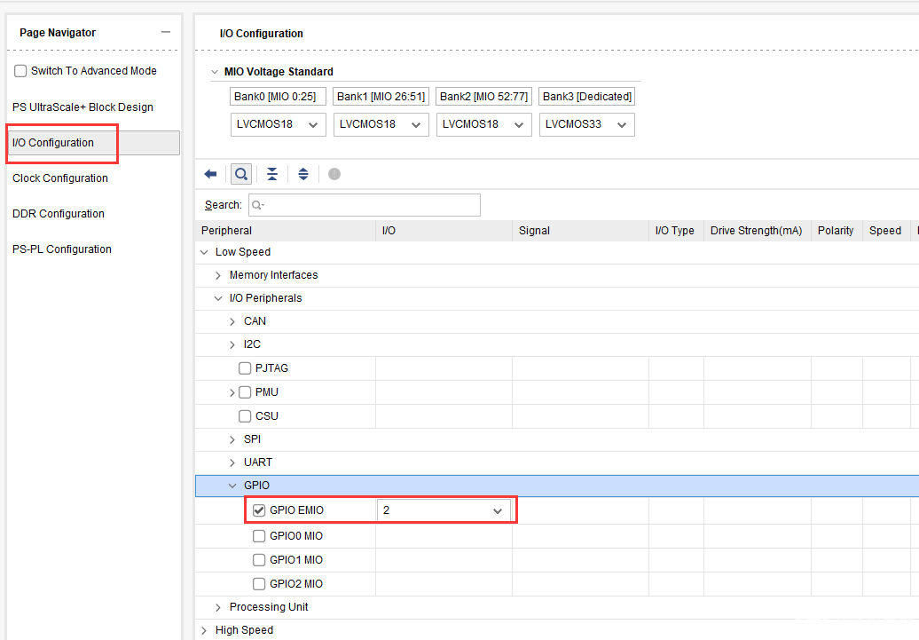Expand the Processing Unit node
Viewport: 919px width, 640px height.
pyautogui.click(x=218, y=607)
